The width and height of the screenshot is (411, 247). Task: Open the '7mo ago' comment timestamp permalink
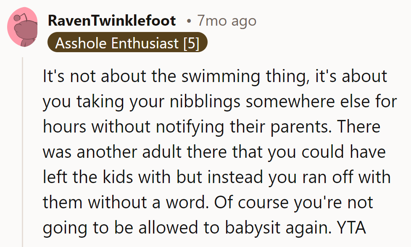[x=227, y=21]
